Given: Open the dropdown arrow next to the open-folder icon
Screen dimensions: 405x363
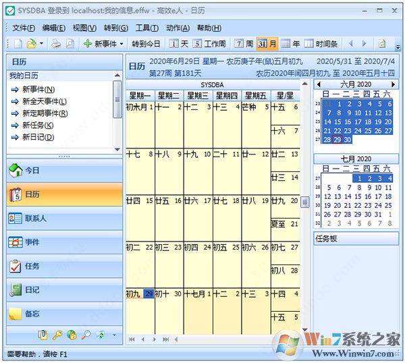Looking at the screenshot, I should pos(41,44).
